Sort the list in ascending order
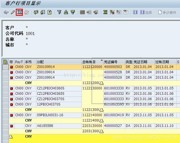Image resolution: width=180 pixels, height=143 pixels. pos(66,12)
